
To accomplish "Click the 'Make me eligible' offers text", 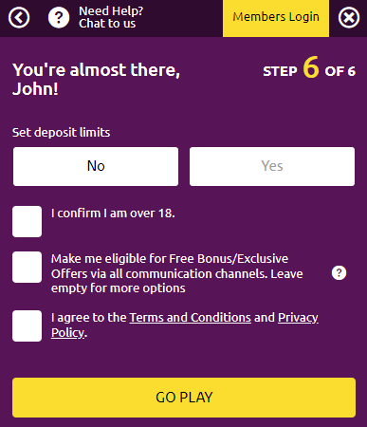I will (x=177, y=273).
